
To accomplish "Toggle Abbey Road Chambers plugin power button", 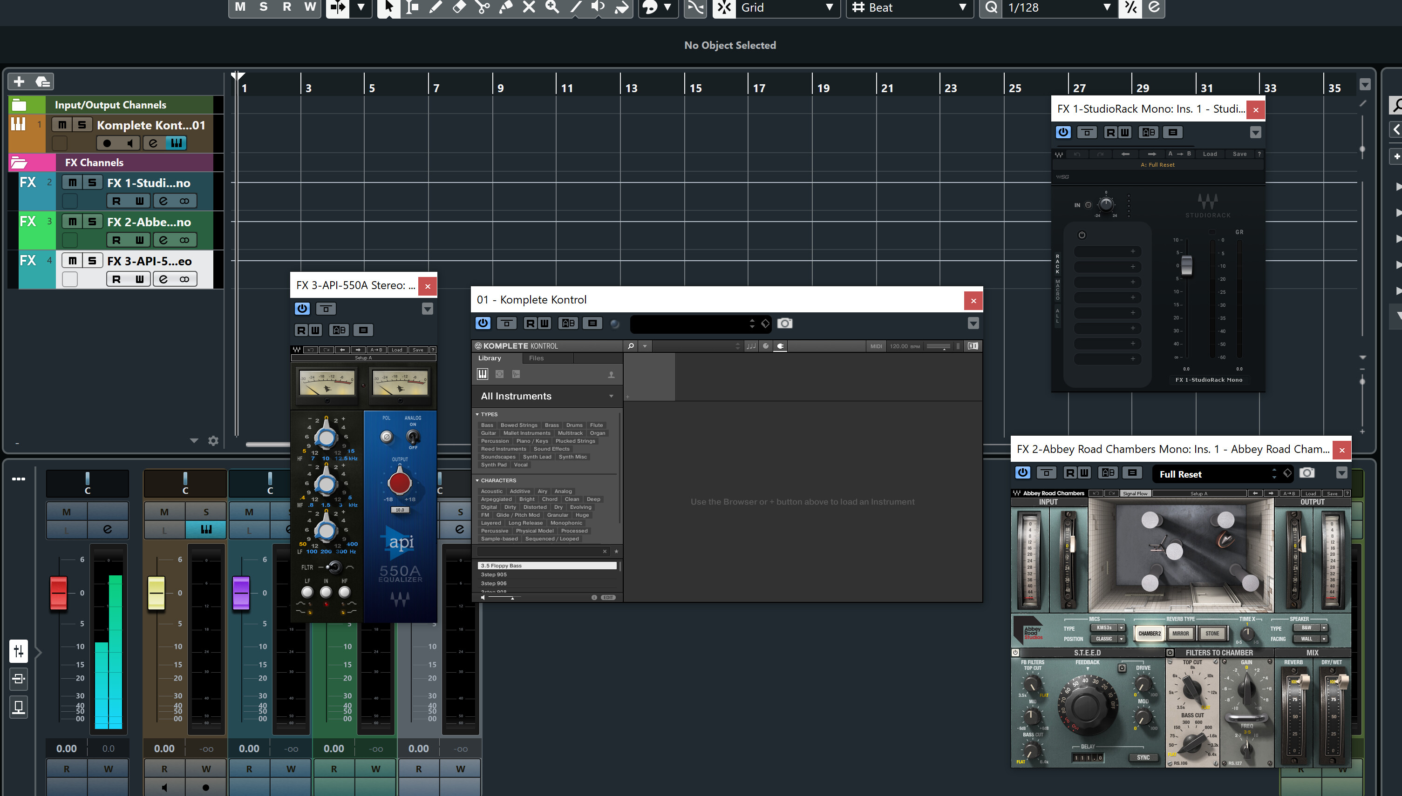I will pos(1022,473).
